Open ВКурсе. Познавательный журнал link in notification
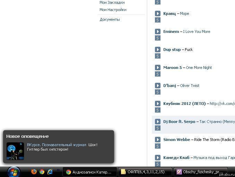 (56, 145)
